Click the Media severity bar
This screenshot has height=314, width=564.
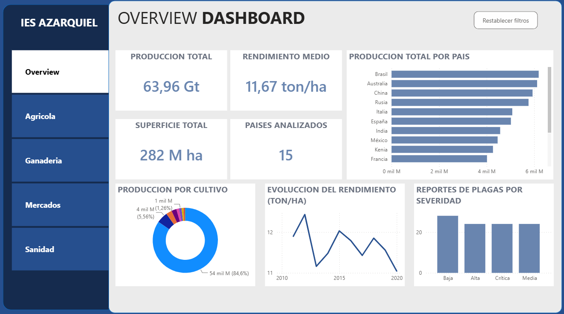click(x=529, y=248)
